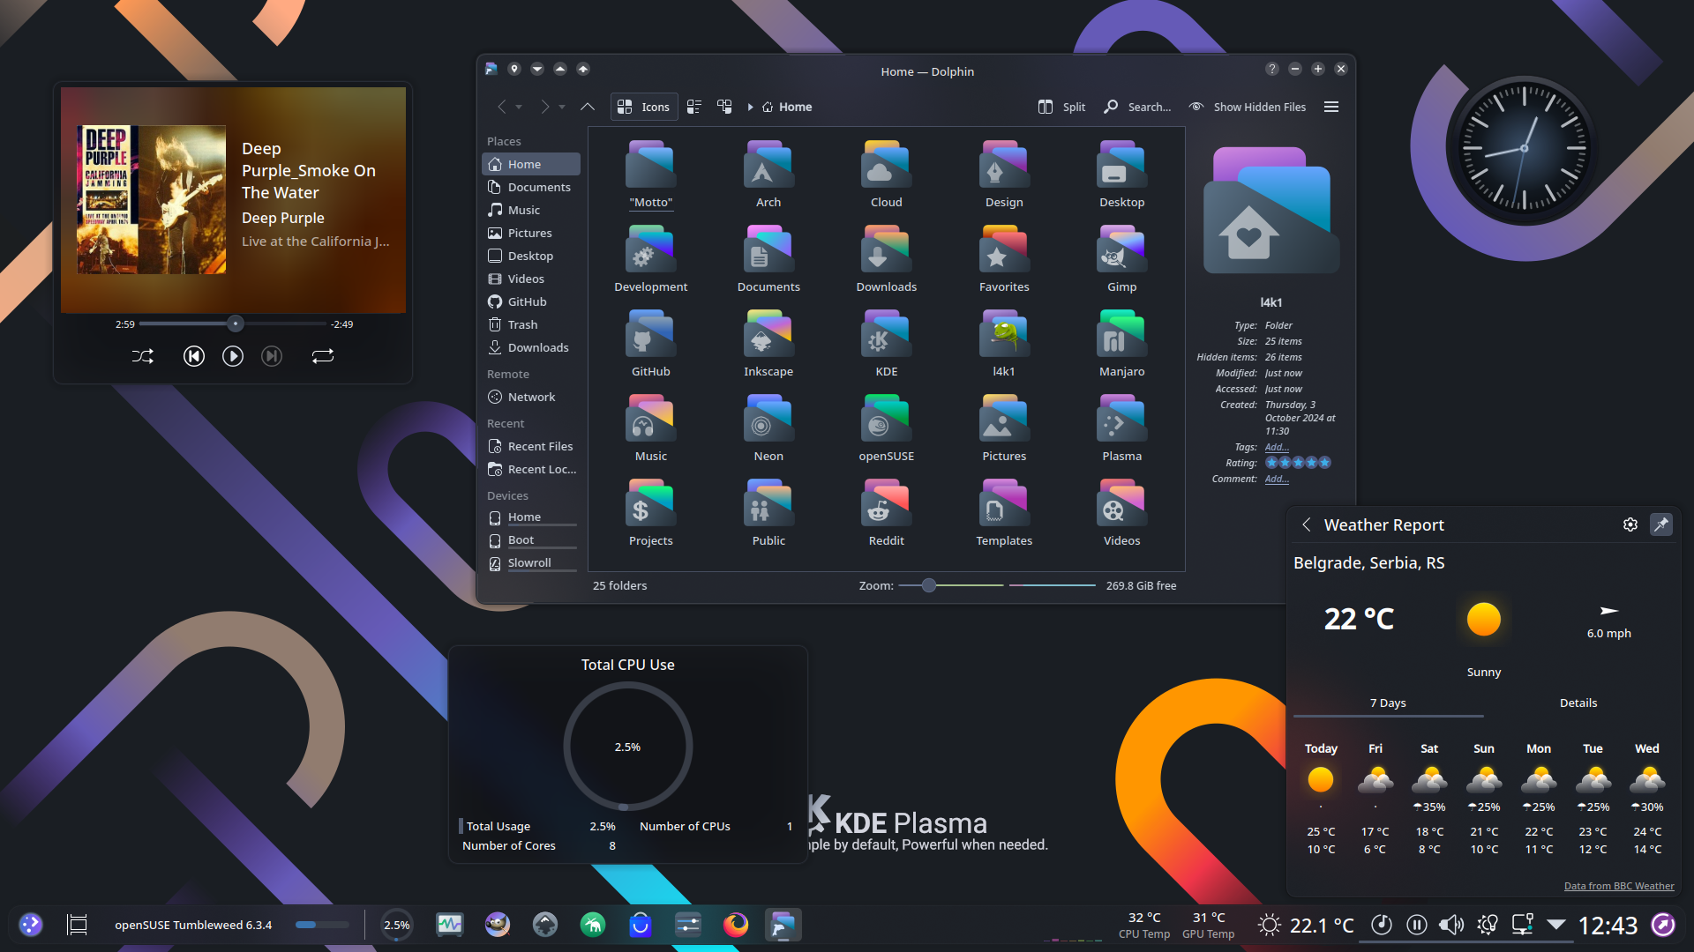Seek using media player progress slider
This screenshot has height=952, width=1694.
point(233,324)
